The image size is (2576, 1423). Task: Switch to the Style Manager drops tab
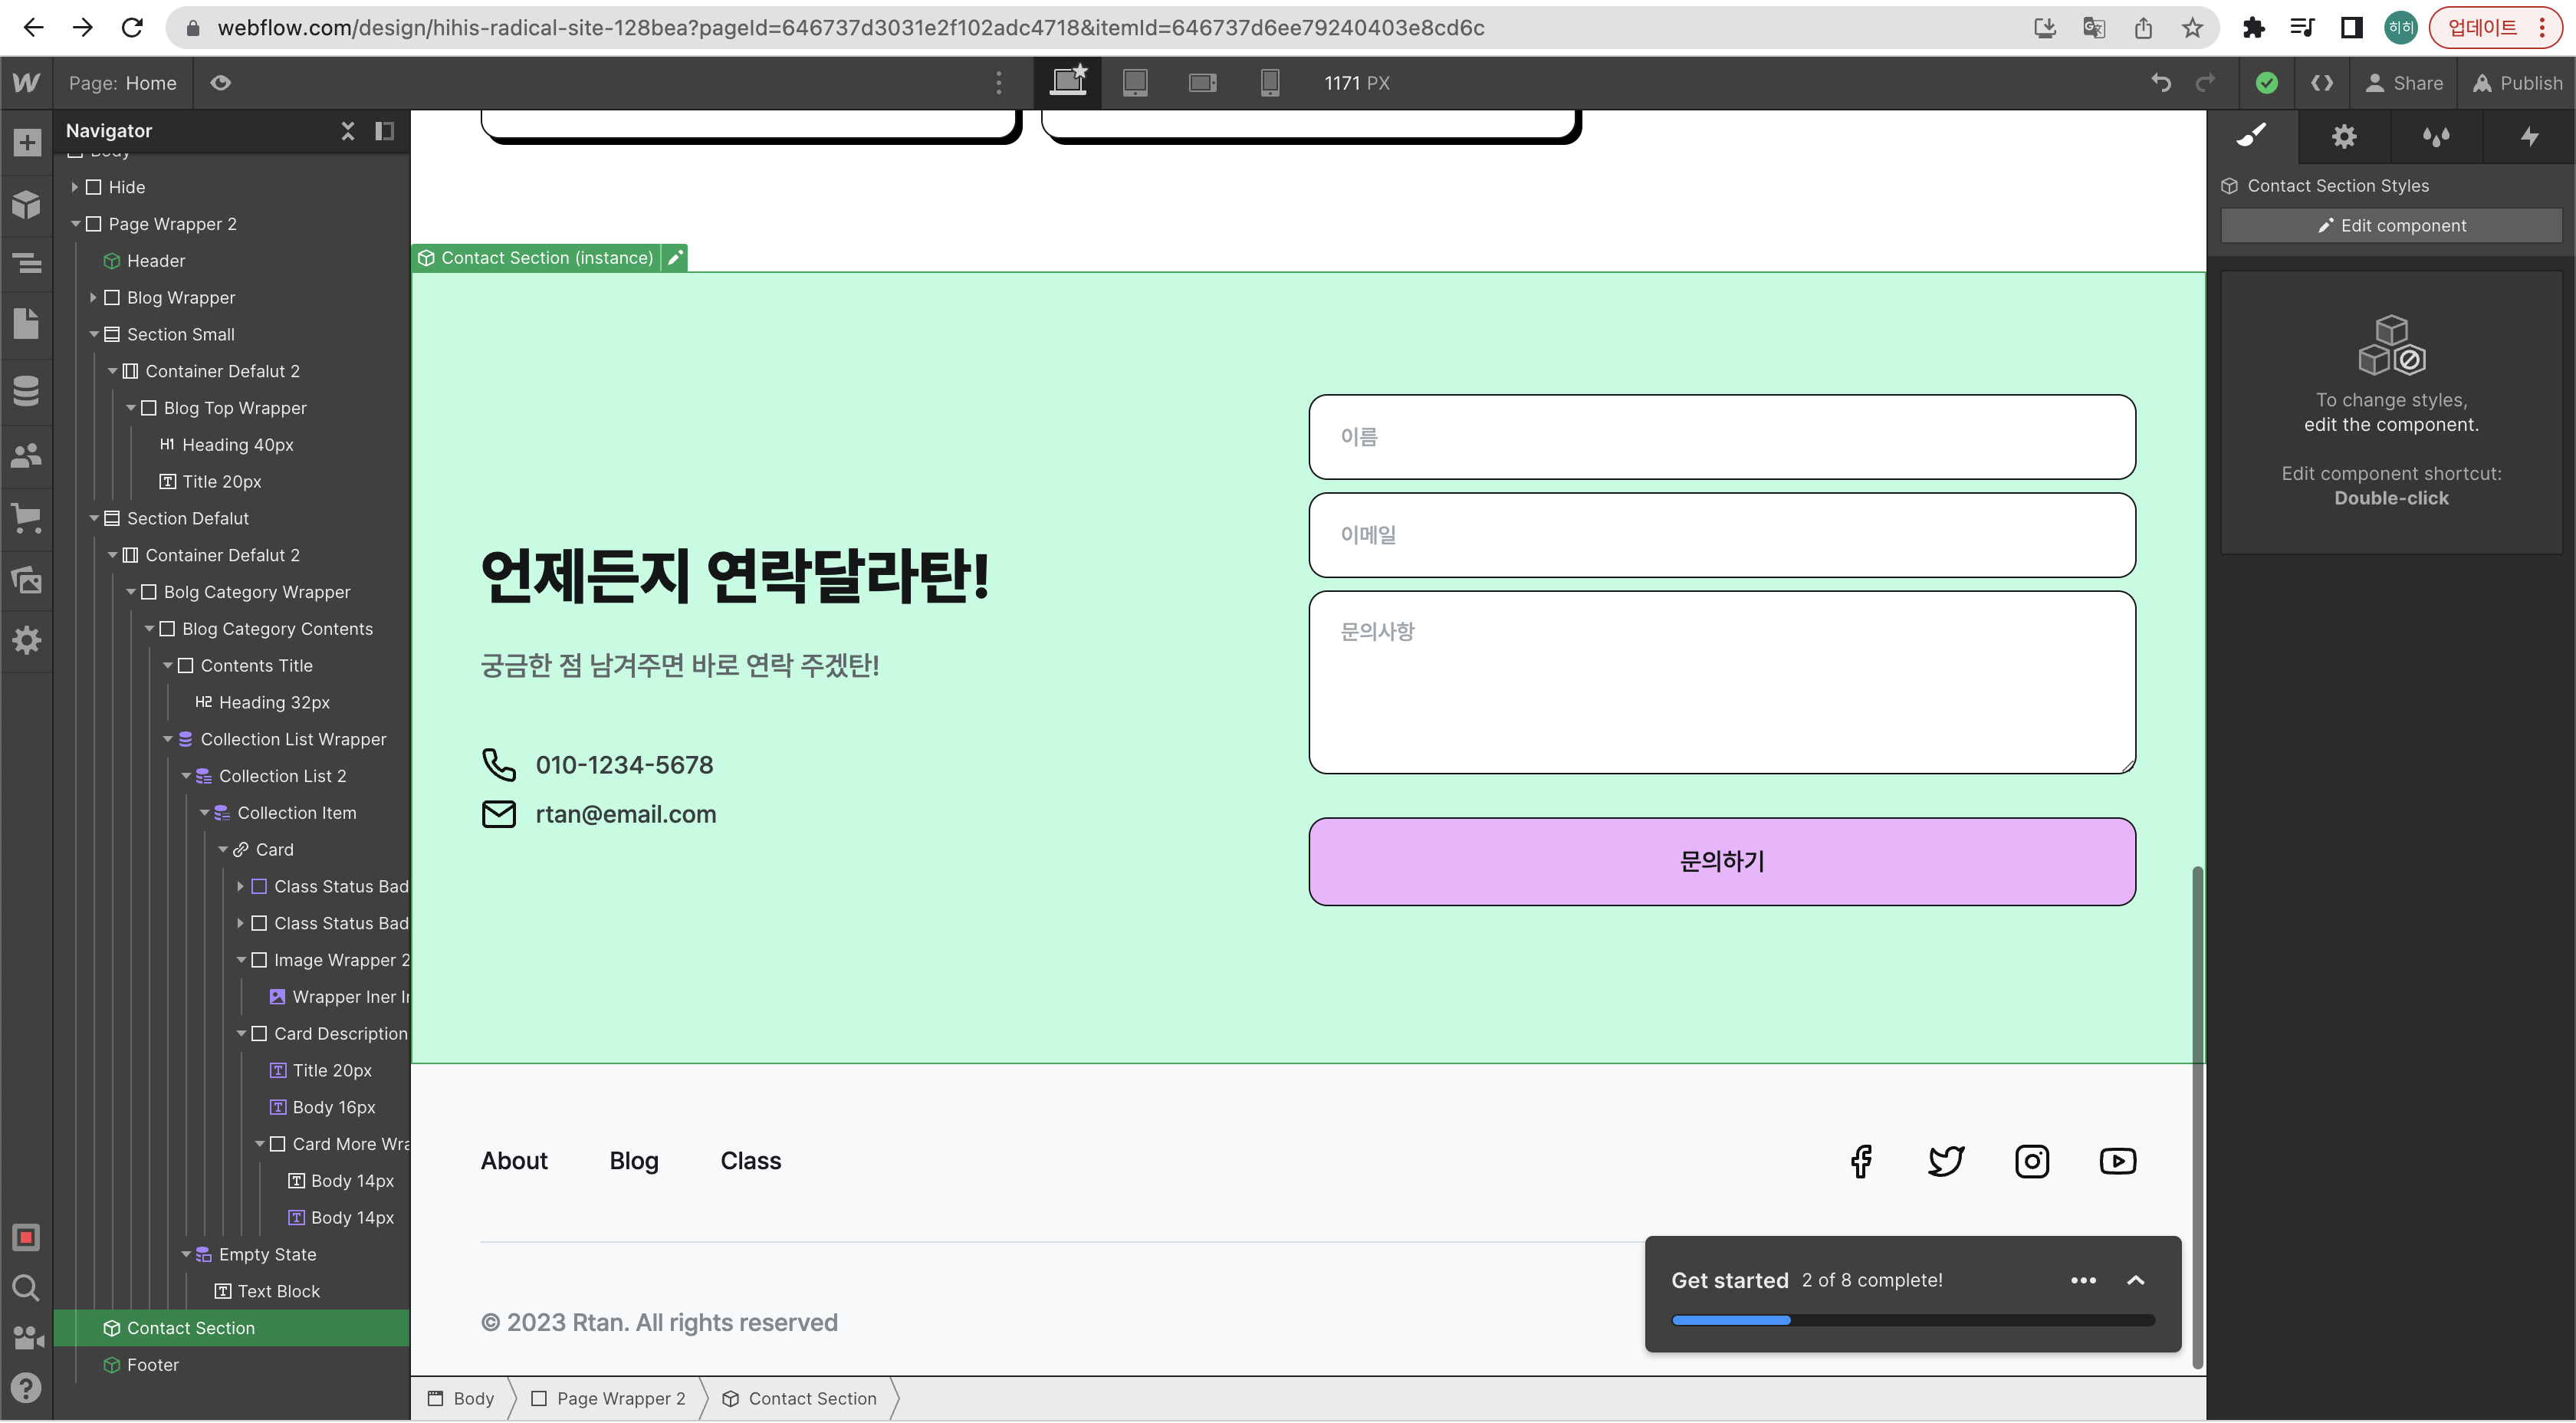pyautogui.click(x=2436, y=136)
